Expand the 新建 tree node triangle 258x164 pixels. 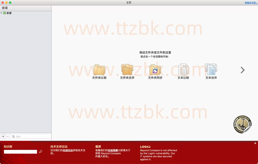coord(2,13)
